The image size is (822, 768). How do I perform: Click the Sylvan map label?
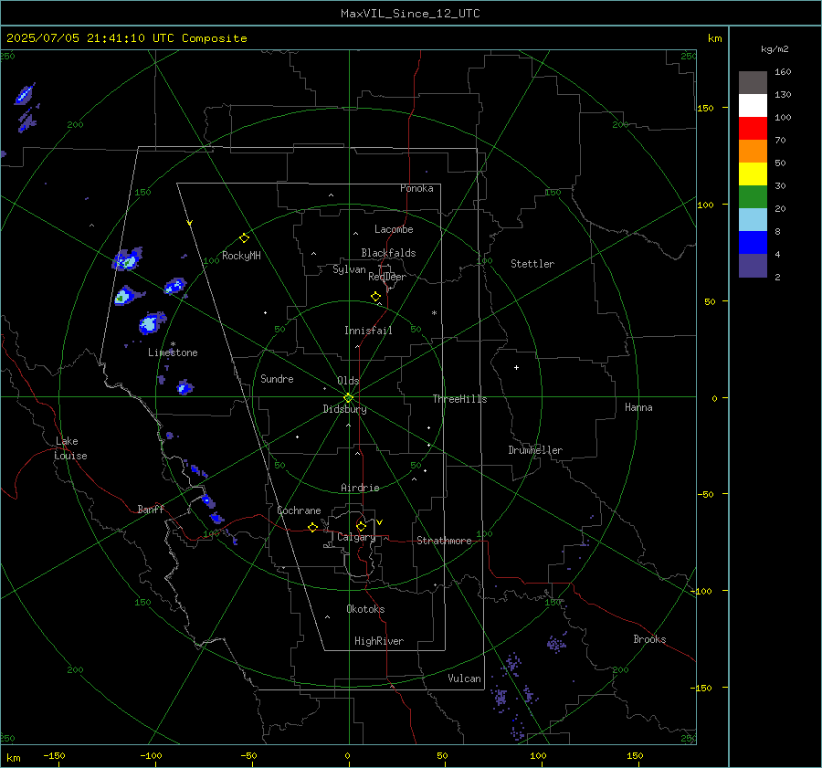[349, 269]
